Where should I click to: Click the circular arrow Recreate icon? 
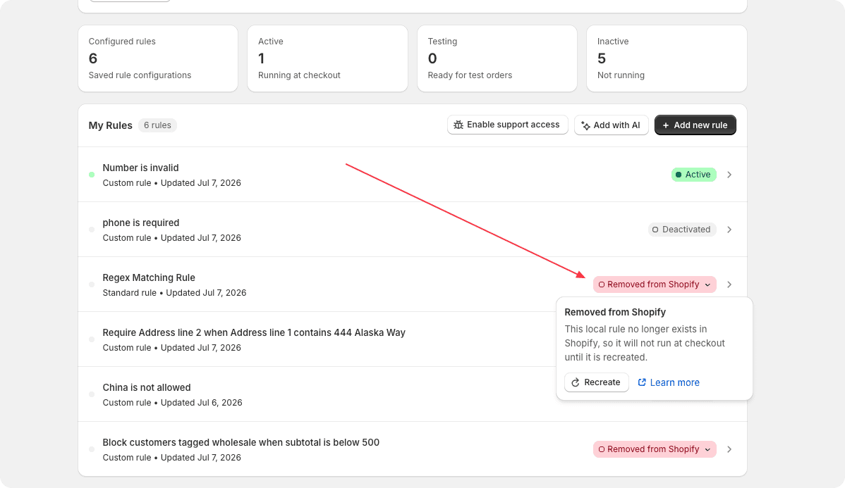click(575, 382)
